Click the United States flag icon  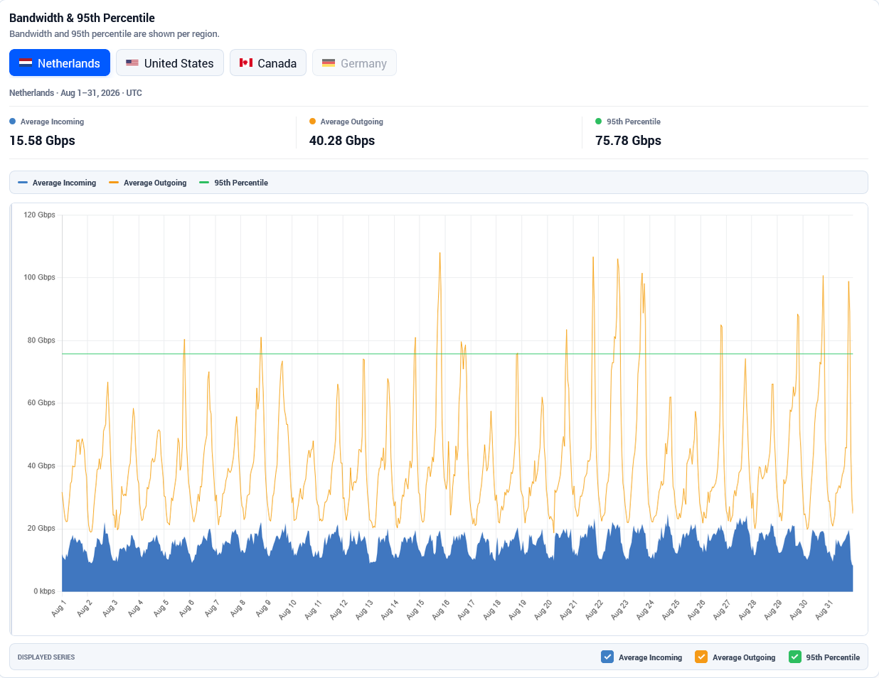[132, 63]
